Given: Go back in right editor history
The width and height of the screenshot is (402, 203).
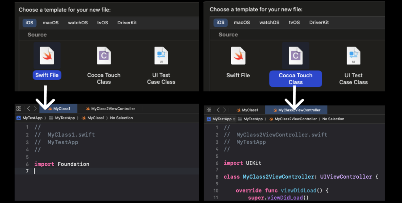Looking at the screenshot, I should tap(218, 110).
